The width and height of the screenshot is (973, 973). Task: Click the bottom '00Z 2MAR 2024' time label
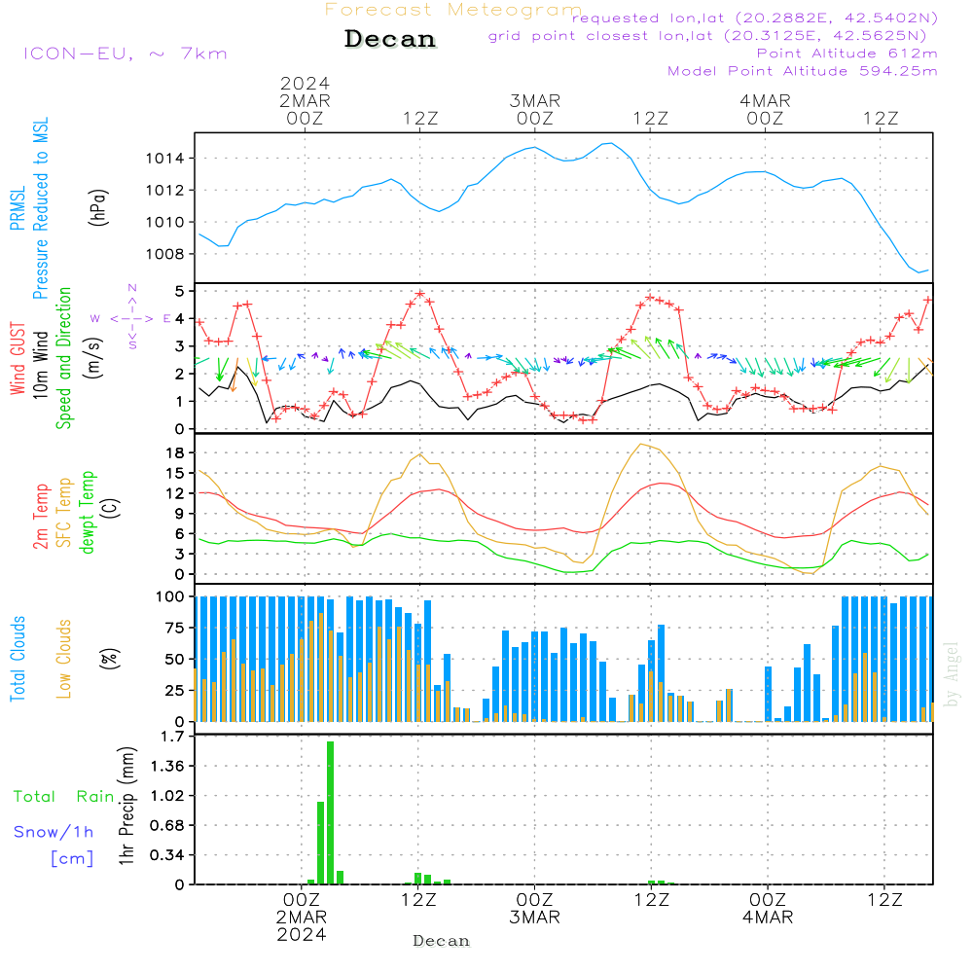(302, 918)
